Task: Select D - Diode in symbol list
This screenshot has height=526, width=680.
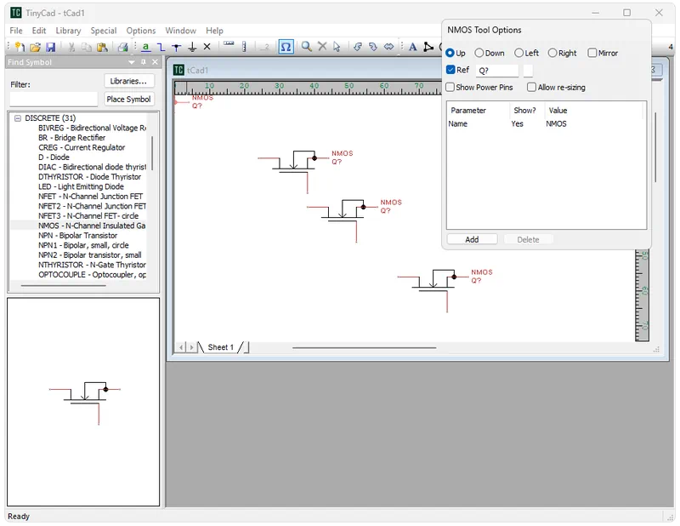Action: [54, 157]
